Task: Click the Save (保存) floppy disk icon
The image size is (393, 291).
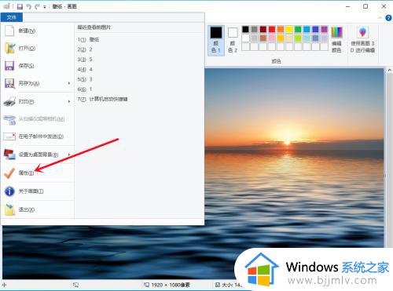Action: tap(9, 66)
